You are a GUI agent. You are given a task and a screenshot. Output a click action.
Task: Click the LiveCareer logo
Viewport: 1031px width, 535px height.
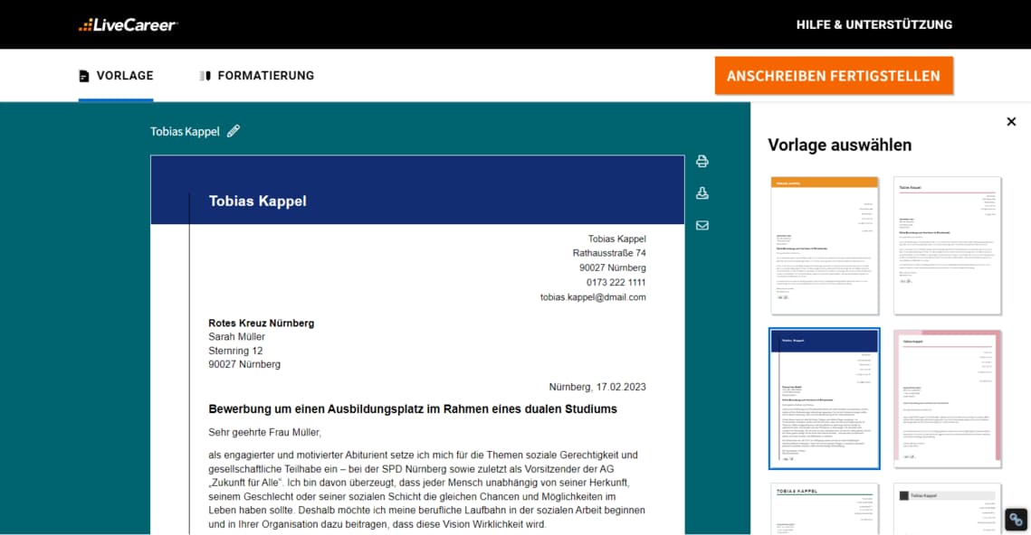pyautogui.click(x=128, y=24)
